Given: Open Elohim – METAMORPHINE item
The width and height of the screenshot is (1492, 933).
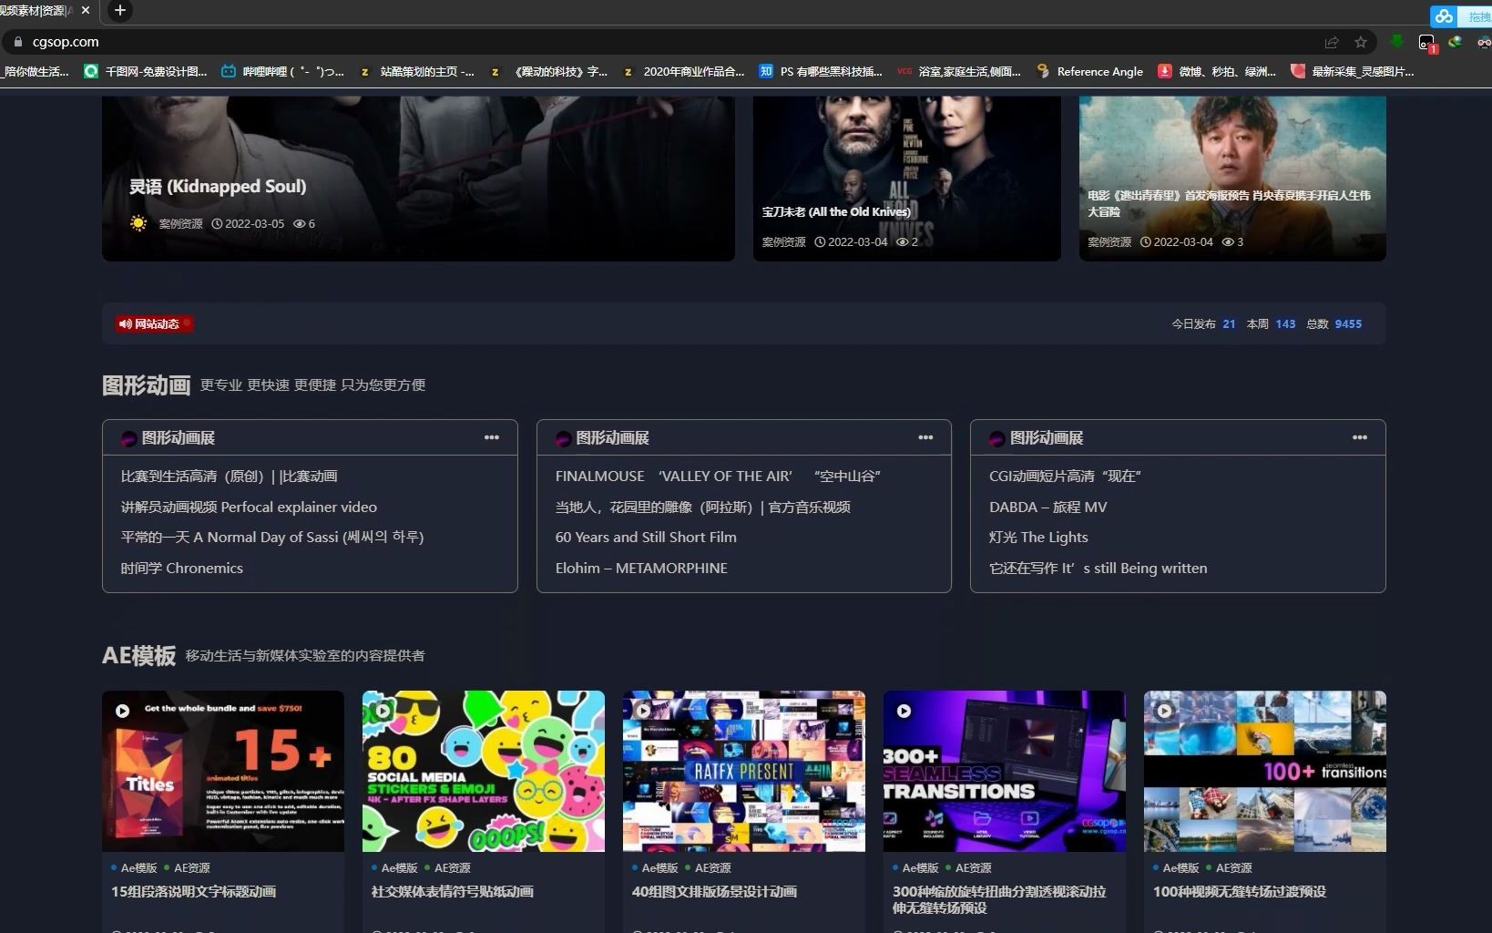Looking at the screenshot, I should (641, 569).
